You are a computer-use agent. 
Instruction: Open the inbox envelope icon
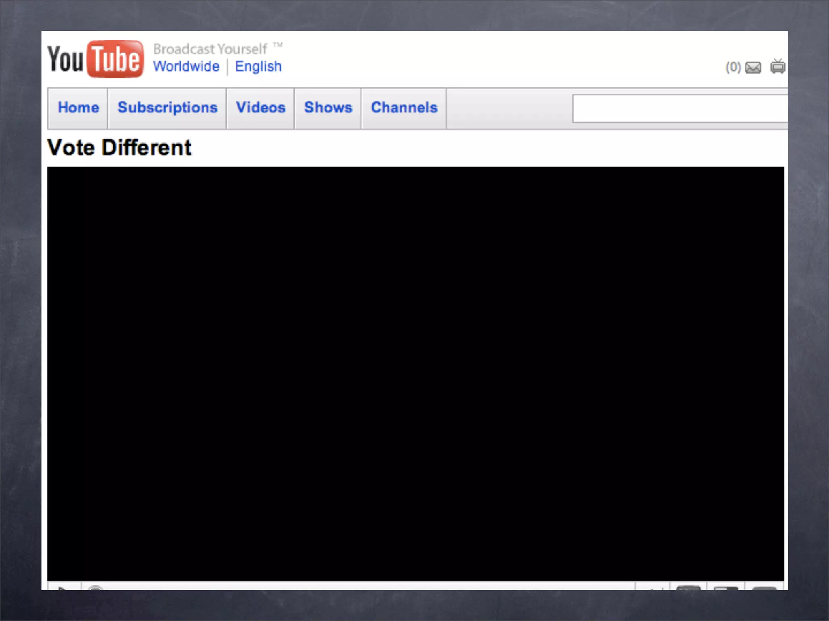753,68
